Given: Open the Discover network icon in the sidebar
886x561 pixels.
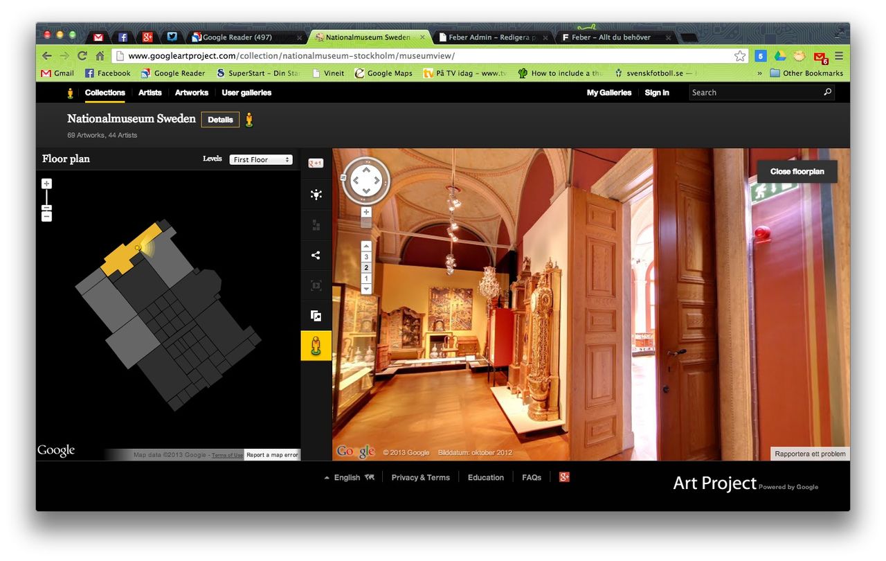Looking at the screenshot, I should point(316,195).
